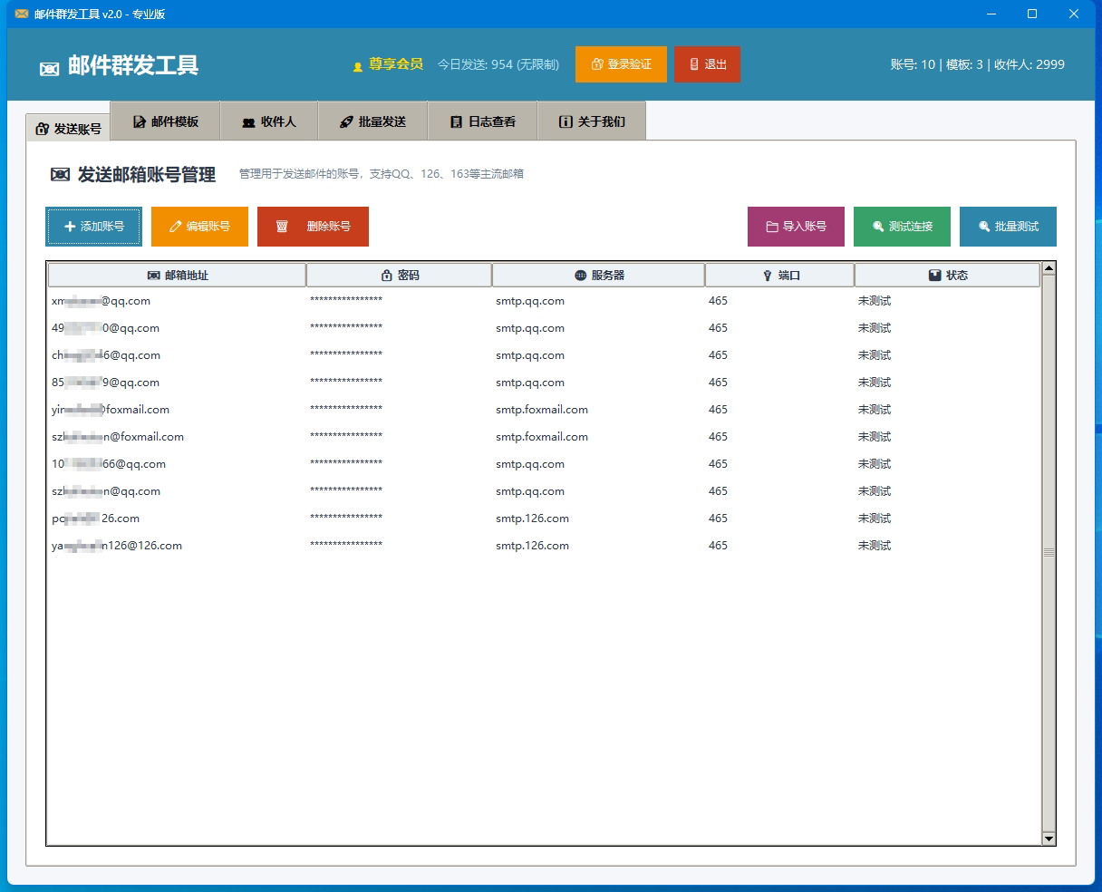1102x892 pixels.
Task: Minimize the 邮件群发工具 window
Action: (x=991, y=14)
